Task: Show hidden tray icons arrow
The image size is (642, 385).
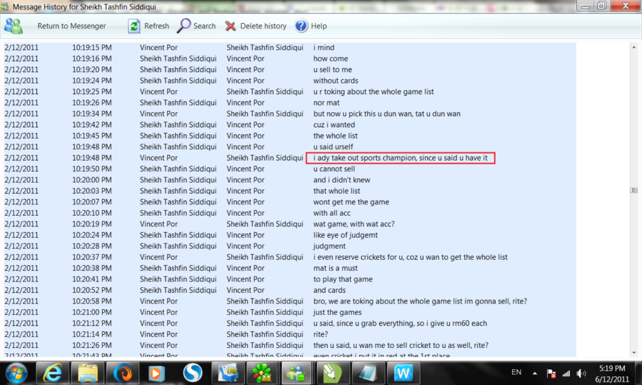Action: coord(535,372)
